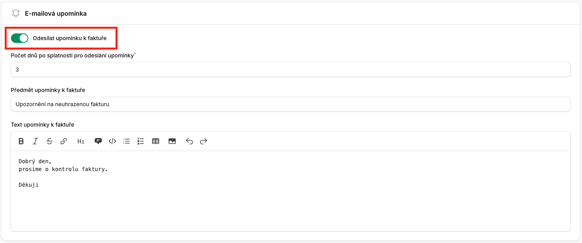Apply H1 heading style

(81, 141)
